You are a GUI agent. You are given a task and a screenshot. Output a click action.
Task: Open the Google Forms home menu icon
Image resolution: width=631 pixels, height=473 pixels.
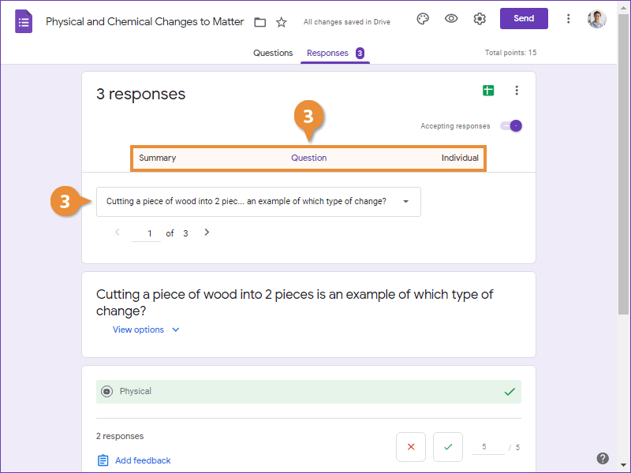click(x=23, y=21)
